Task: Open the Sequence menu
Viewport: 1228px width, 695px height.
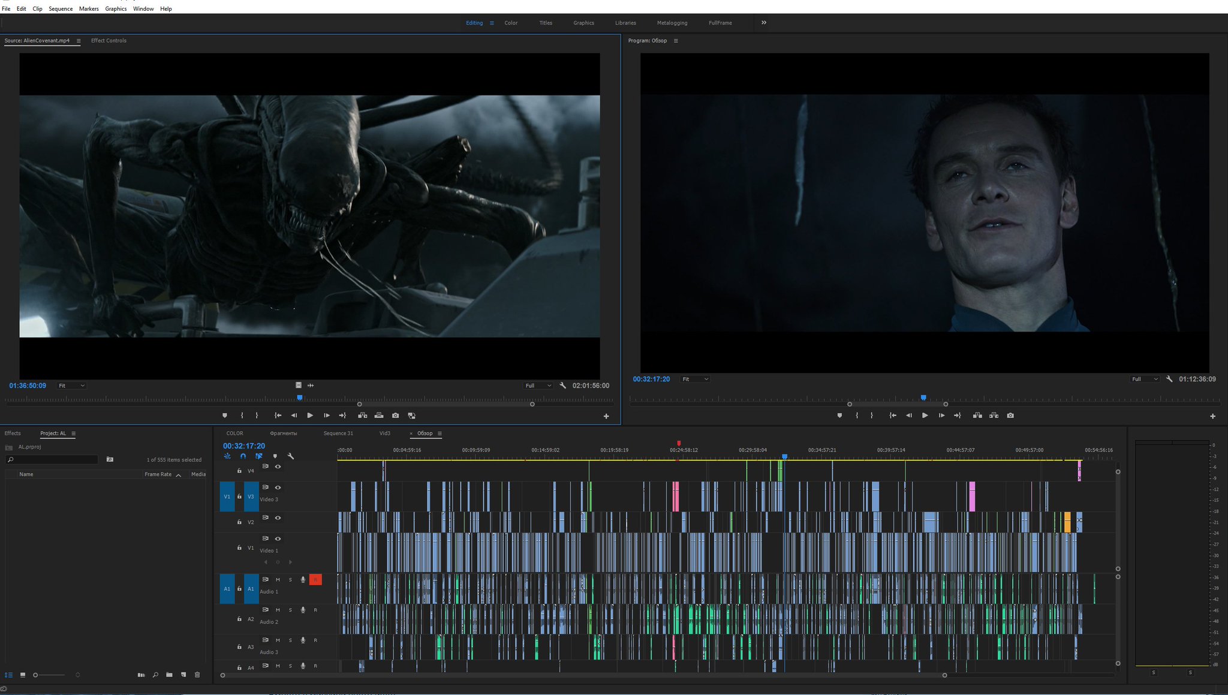Action: (61, 9)
